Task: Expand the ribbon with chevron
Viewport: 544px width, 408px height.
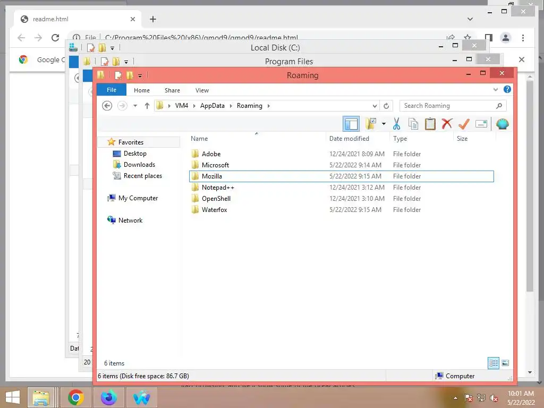Action: 496,89
